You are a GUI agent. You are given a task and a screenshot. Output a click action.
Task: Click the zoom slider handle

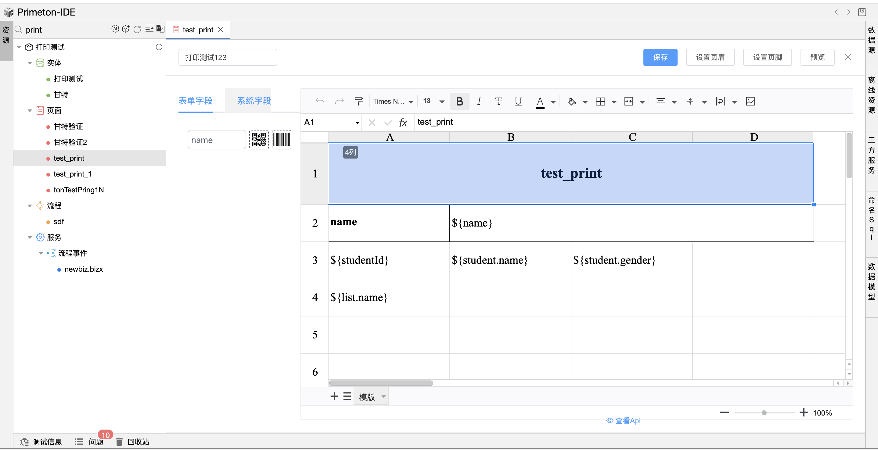pyautogui.click(x=764, y=412)
